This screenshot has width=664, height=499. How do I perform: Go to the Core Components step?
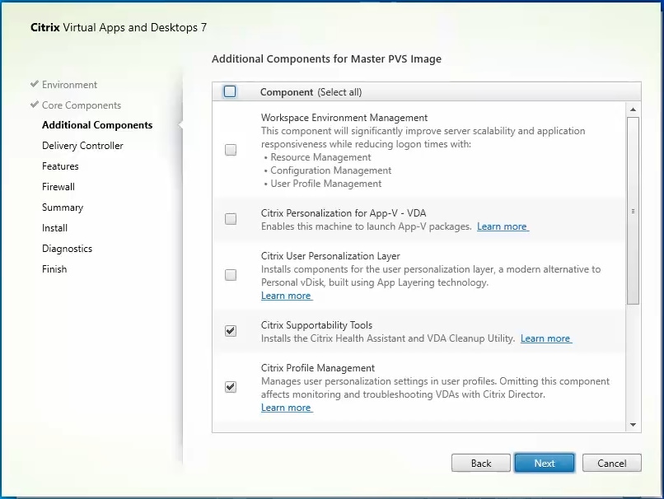click(81, 105)
